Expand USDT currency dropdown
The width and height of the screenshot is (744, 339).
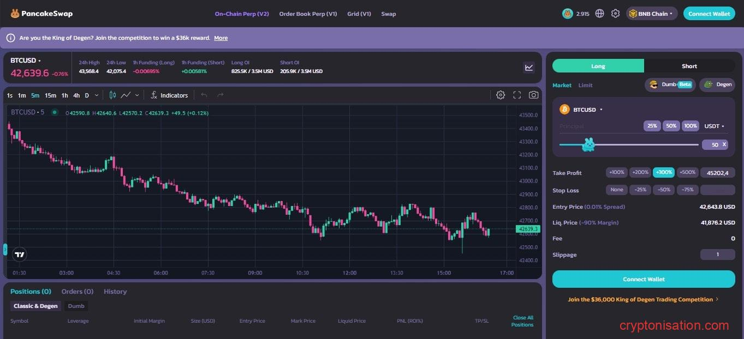click(715, 126)
